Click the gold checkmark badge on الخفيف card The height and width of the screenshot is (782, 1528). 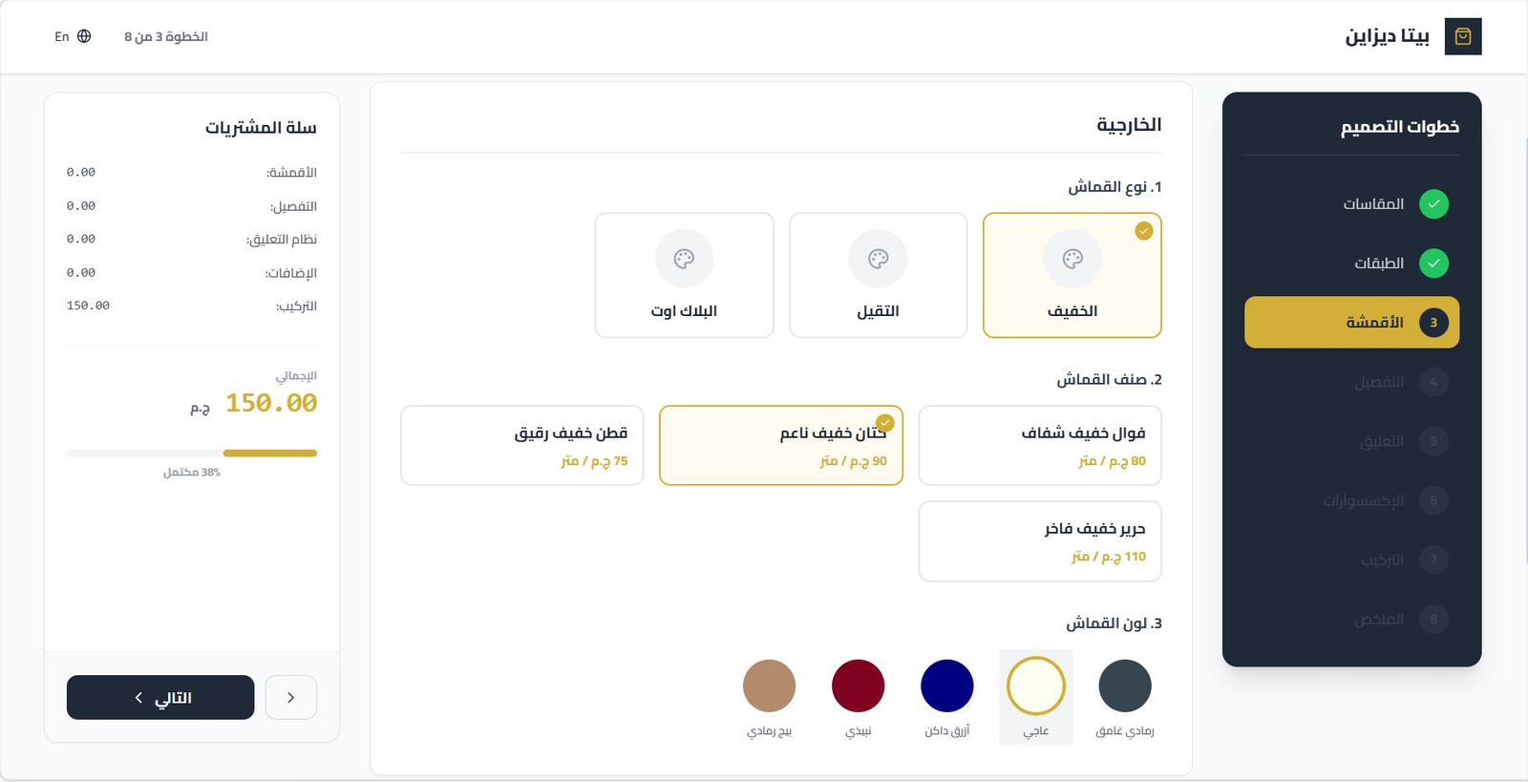1143,230
